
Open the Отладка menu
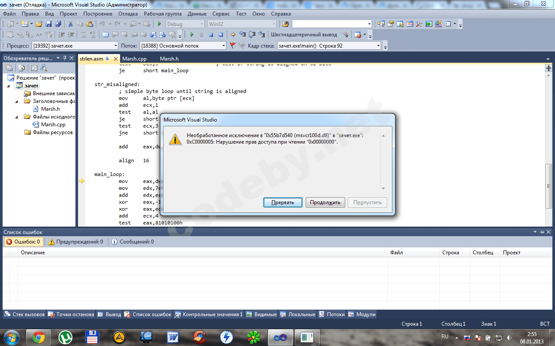pos(128,13)
